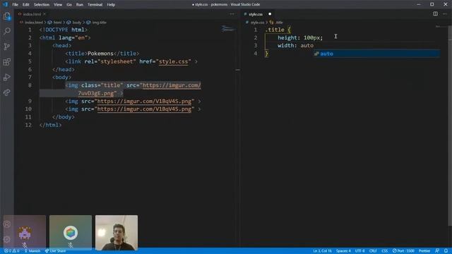The image size is (452, 254).
Task: Open the Go menu
Action: pyautogui.click(x=69, y=5)
